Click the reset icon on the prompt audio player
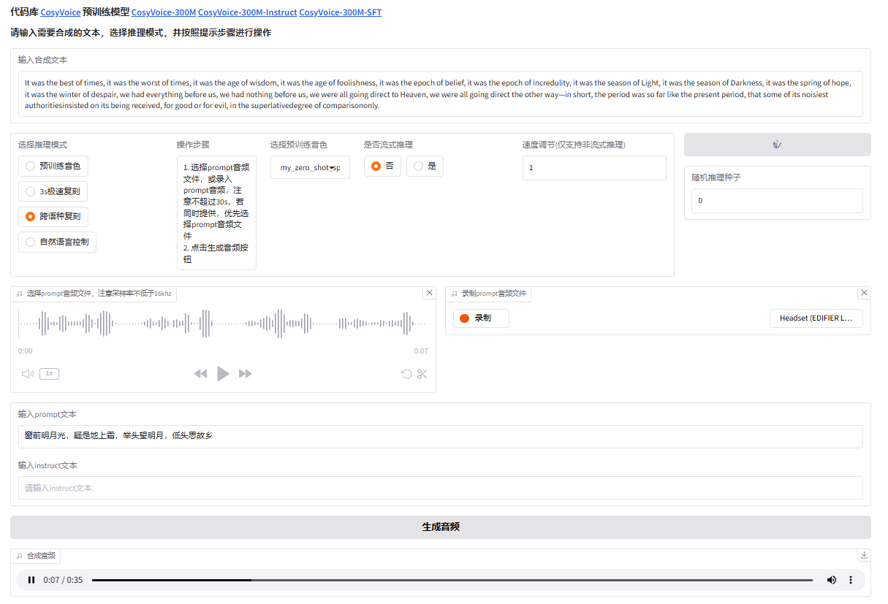Screen dimensions: 888x604 (x=407, y=373)
